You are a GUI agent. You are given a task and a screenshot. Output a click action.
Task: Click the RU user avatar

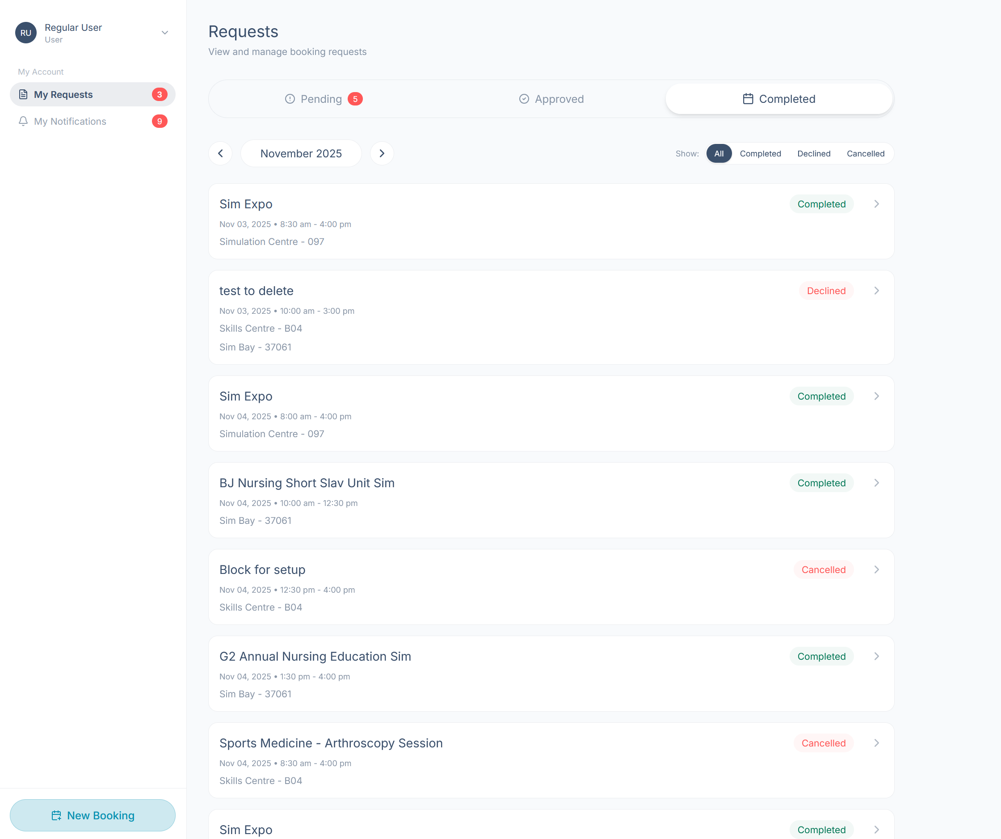pos(26,33)
